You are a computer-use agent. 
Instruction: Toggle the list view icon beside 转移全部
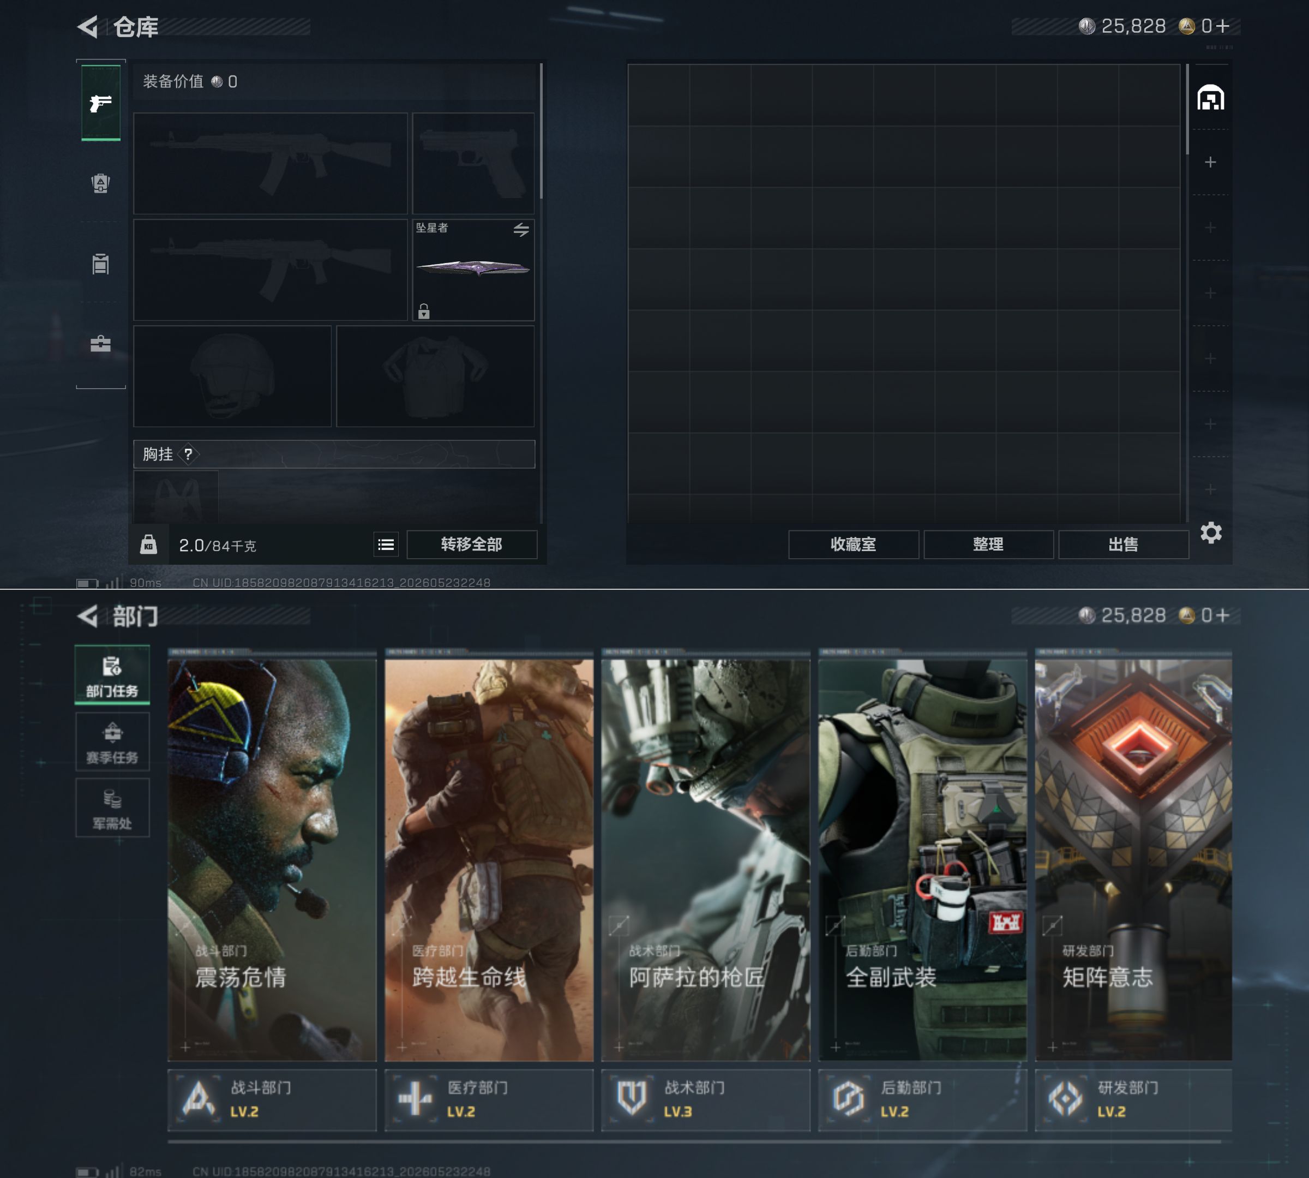point(386,545)
